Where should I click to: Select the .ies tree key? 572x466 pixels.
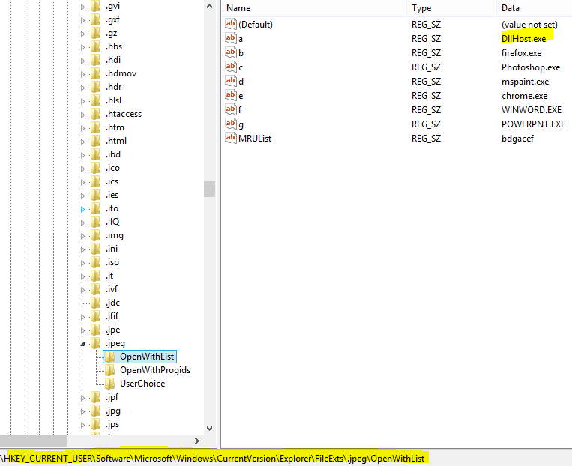point(112,195)
